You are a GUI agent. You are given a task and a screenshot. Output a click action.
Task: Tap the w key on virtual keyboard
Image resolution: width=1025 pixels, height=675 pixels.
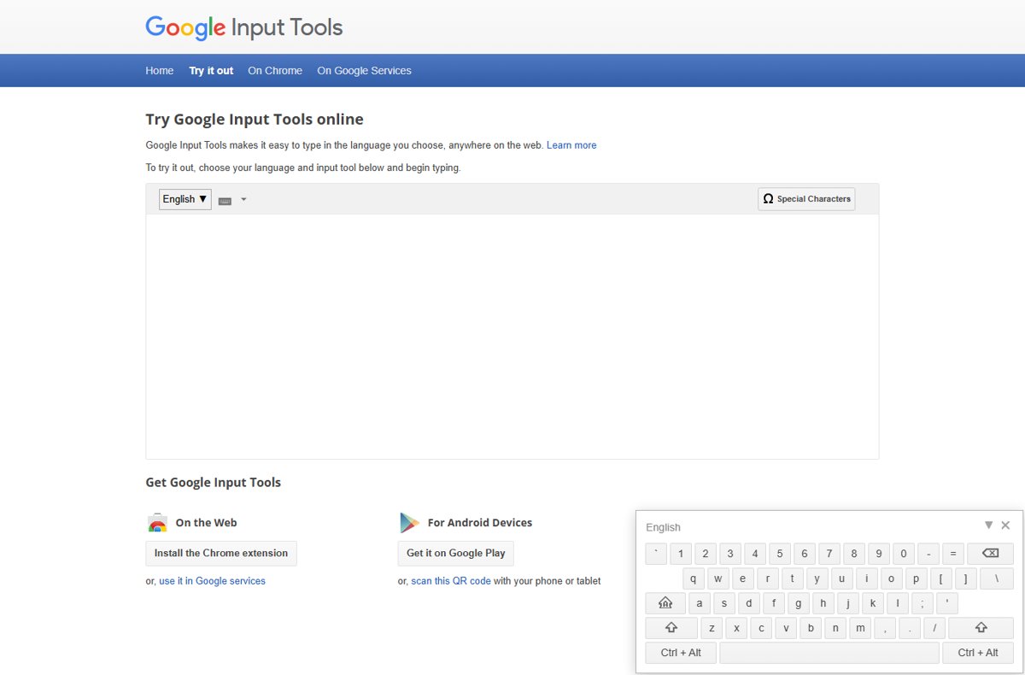pos(717,578)
